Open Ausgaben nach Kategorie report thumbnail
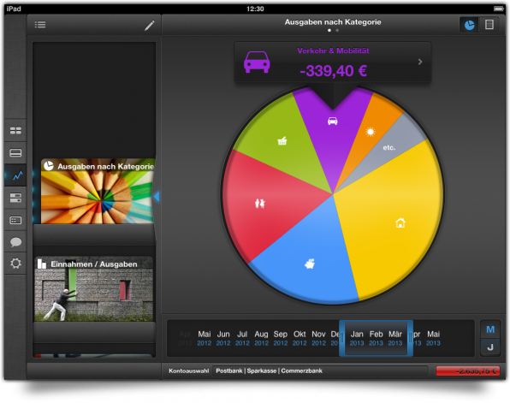 tap(98, 192)
